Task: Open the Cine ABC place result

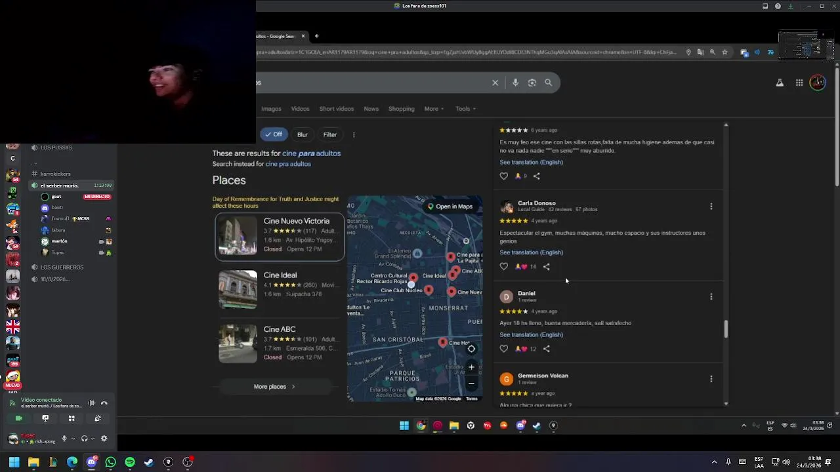Action: [280, 343]
